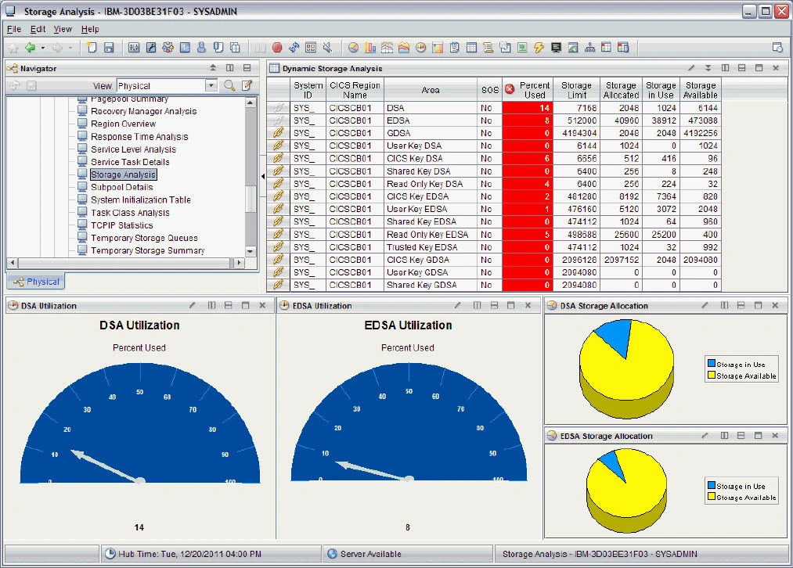Click the Storage in Use blue legend swatch for DSA
Screen dimensions: 793x568
711,365
